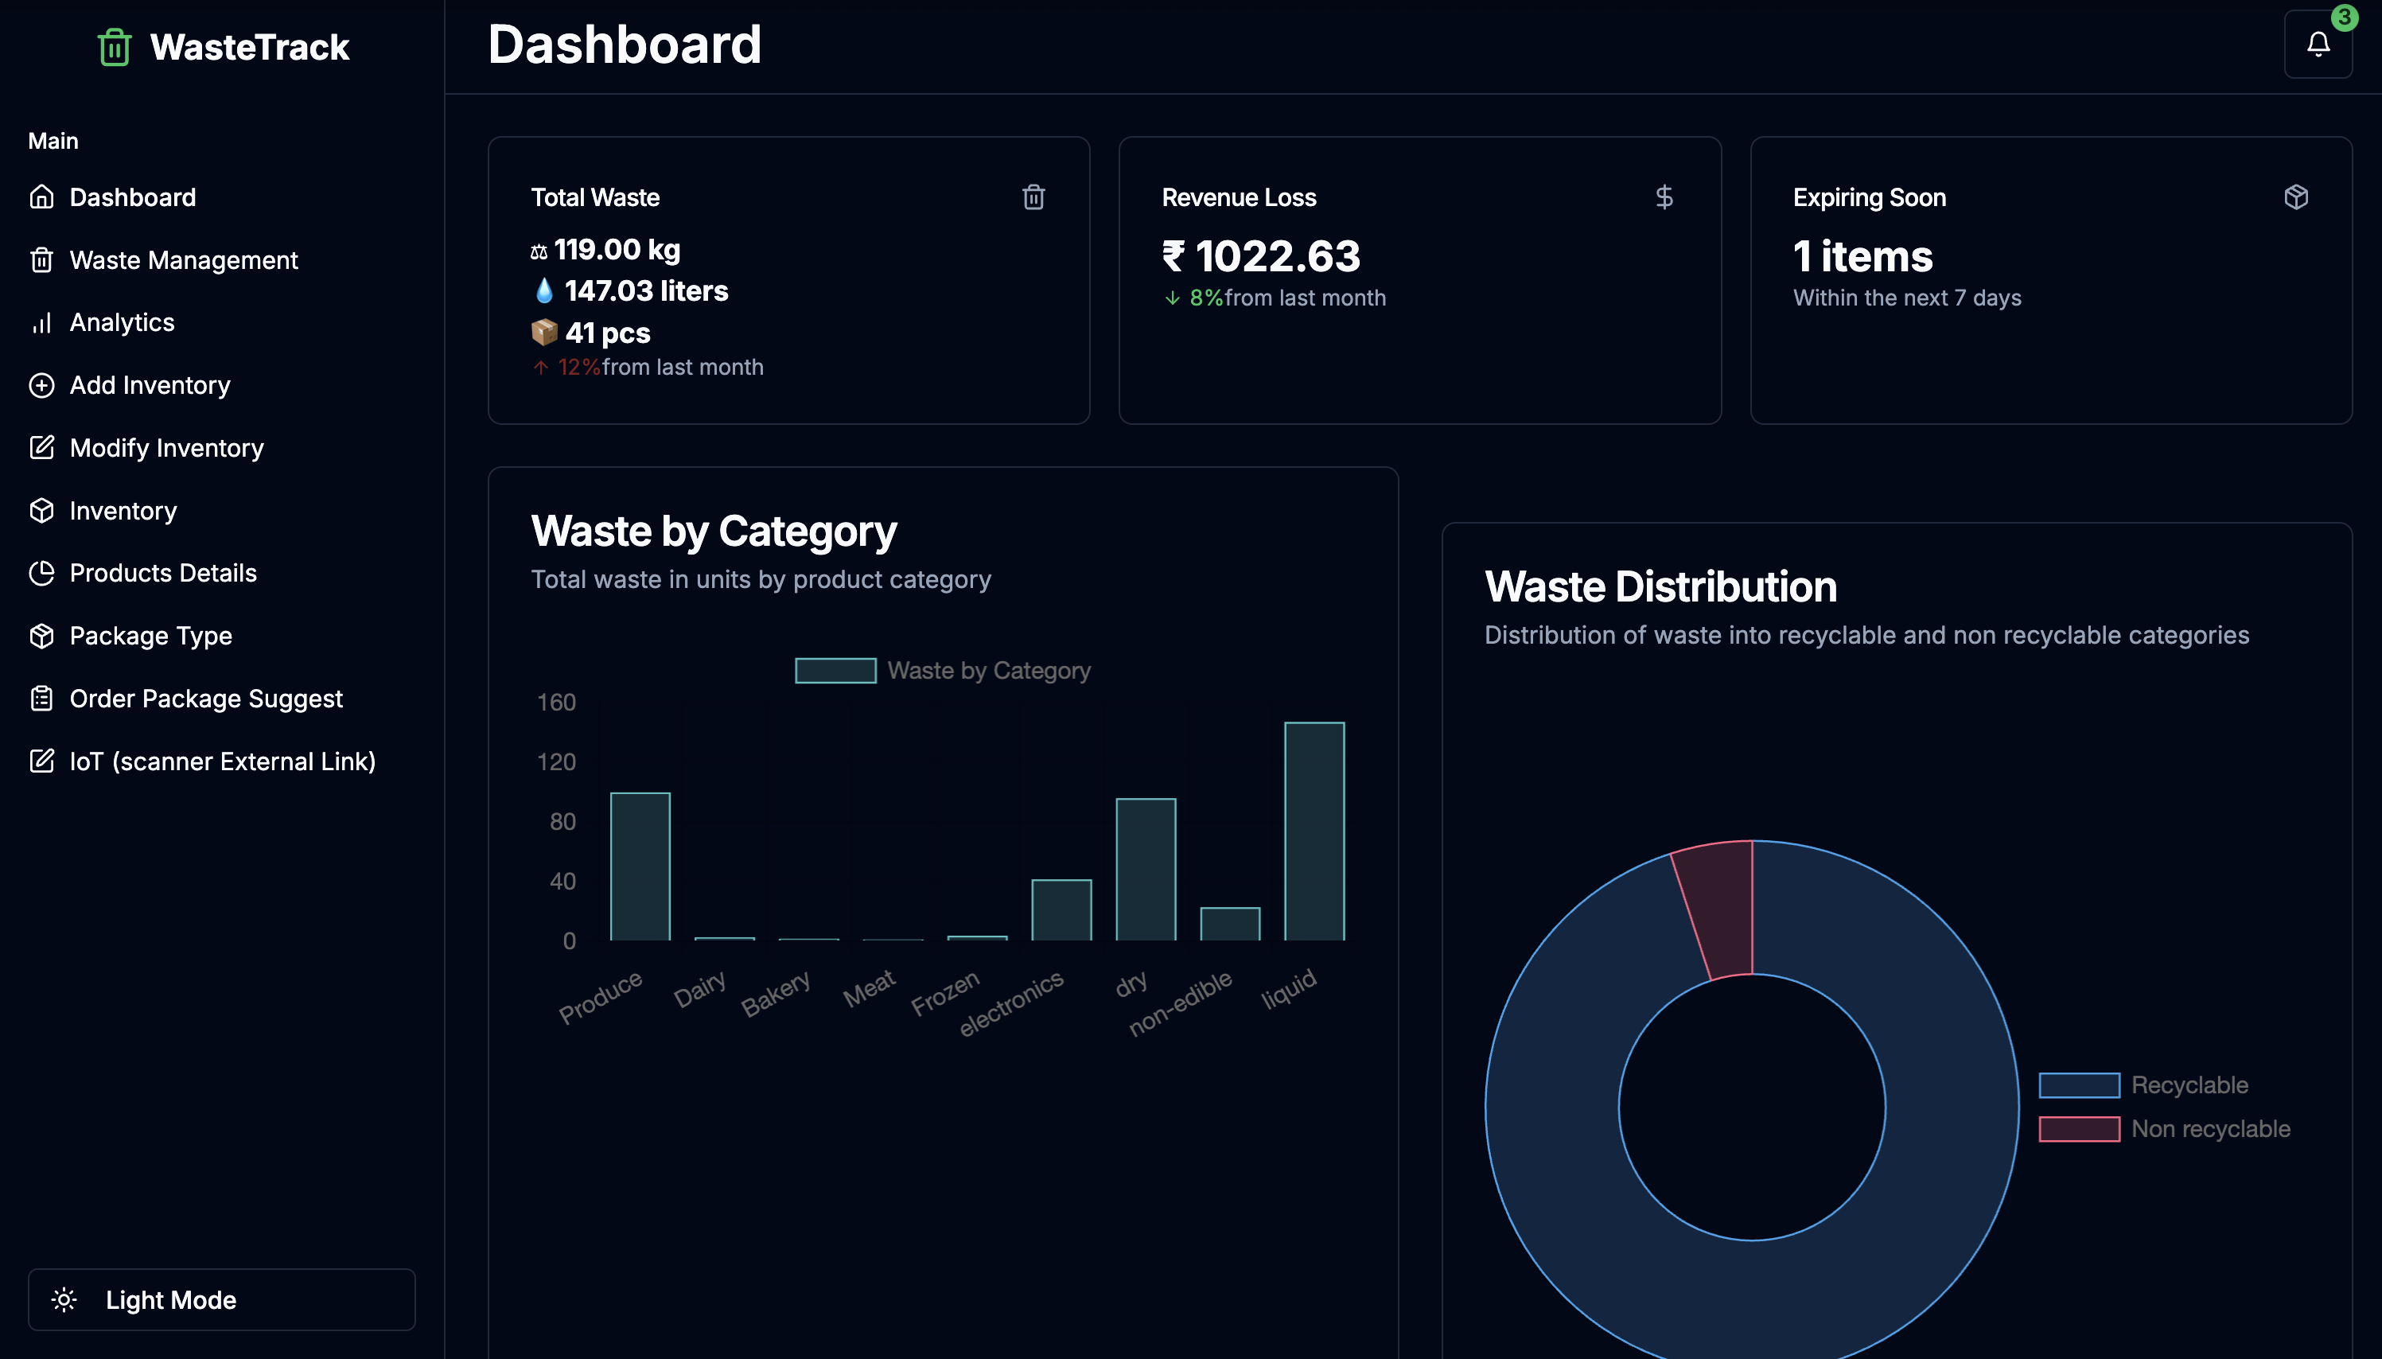2382x1359 pixels.
Task: Select Inventory in the sidebar
Action: [x=123, y=511]
